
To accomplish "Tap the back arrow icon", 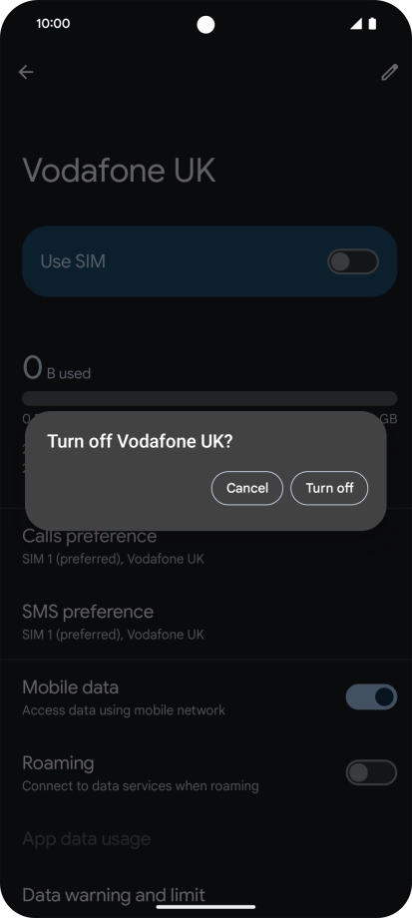I will [x=26, y=72].
